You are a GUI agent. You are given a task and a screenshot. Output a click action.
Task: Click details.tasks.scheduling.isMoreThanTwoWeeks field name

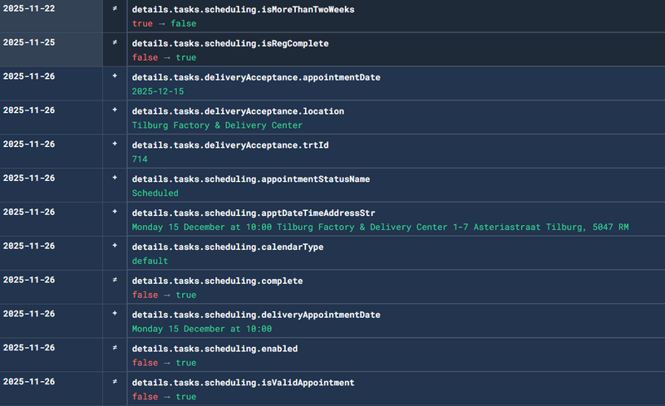243,9
